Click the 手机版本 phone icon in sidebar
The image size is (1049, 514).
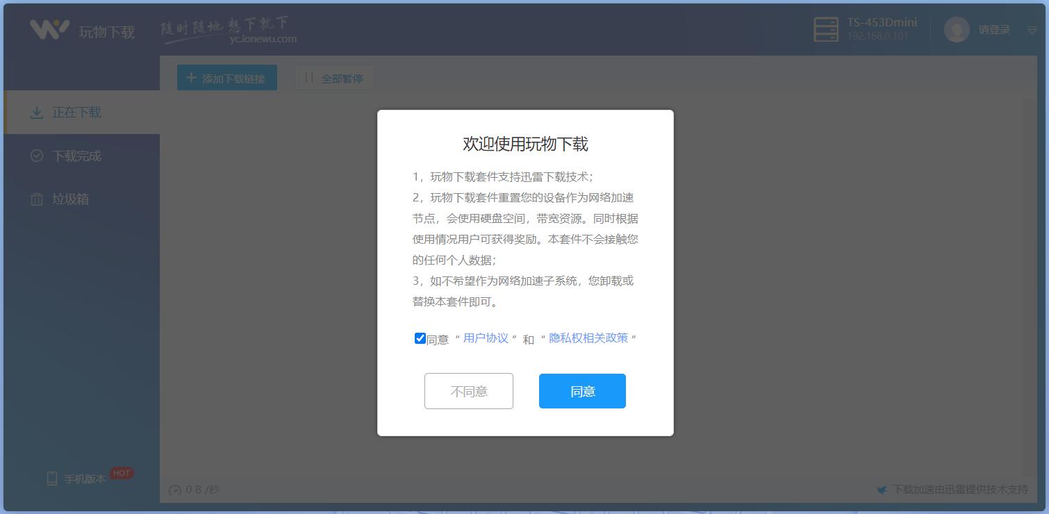pyautogui.click(x=51, y=476)
